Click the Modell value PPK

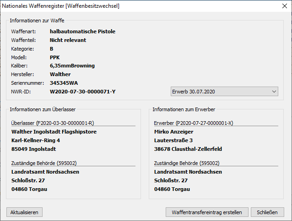point(55,57)
